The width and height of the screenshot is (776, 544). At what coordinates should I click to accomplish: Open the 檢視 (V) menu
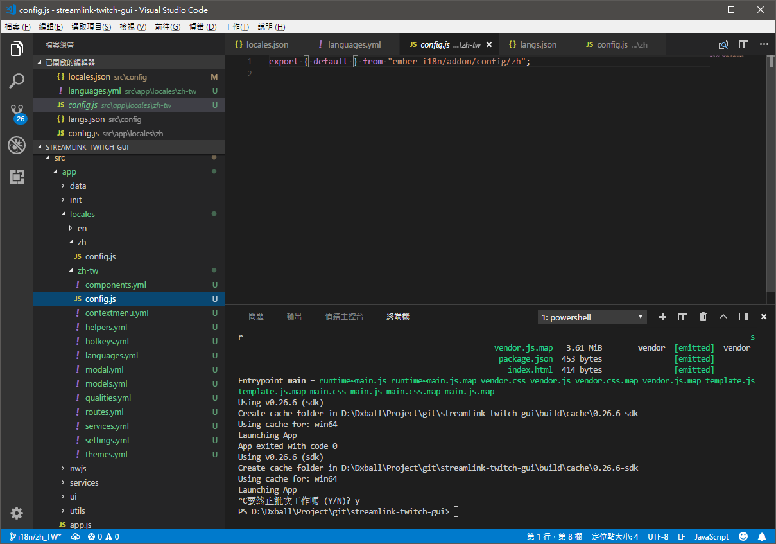click(x=133, y=27)
